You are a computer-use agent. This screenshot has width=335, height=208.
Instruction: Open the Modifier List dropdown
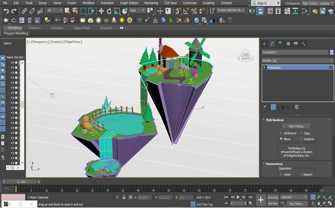pos(298,60)
